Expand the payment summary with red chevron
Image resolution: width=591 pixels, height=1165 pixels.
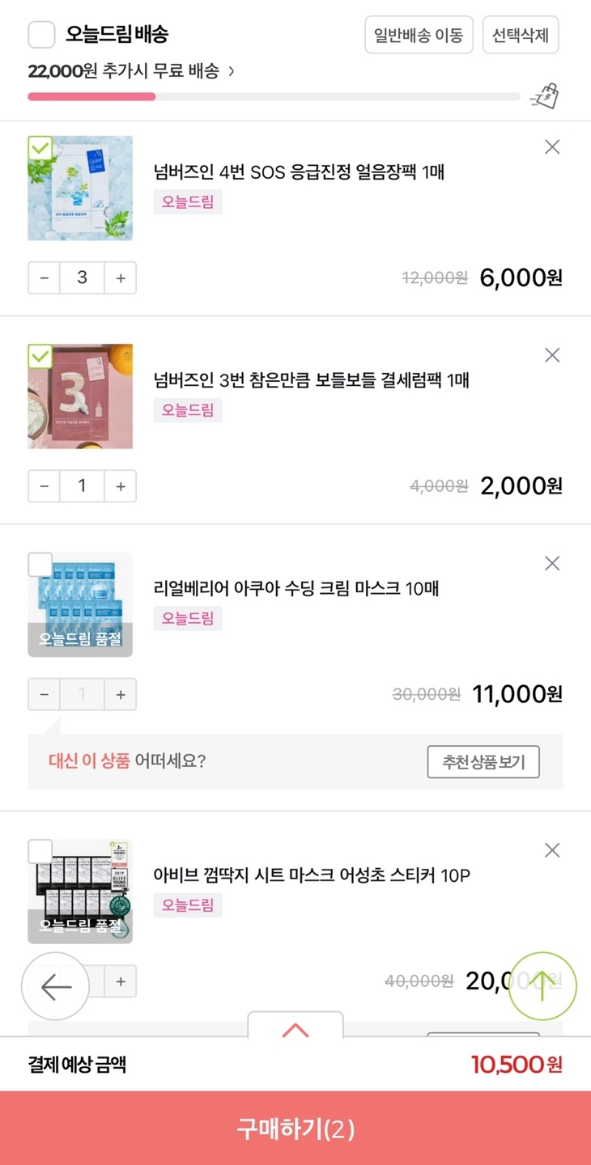(x=295, y=1029)
